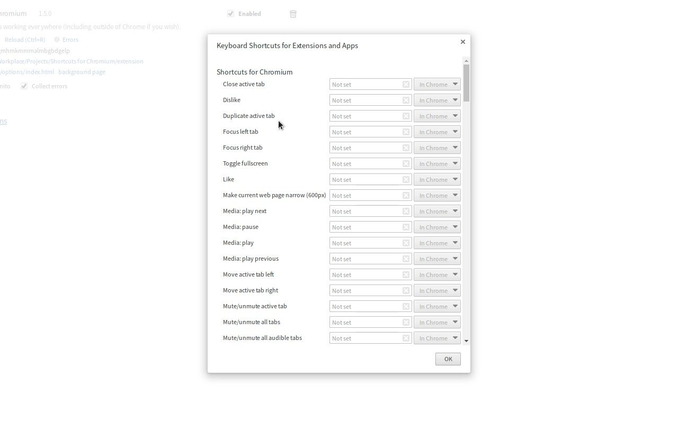This screenshot has height=423, width=678.
Task: Open scope dropdown for Focus left tab
Action: coord(437,132)
